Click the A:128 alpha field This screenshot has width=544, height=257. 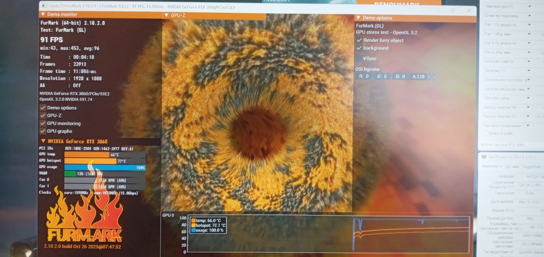pyautogui.click(x=418, y=77)
